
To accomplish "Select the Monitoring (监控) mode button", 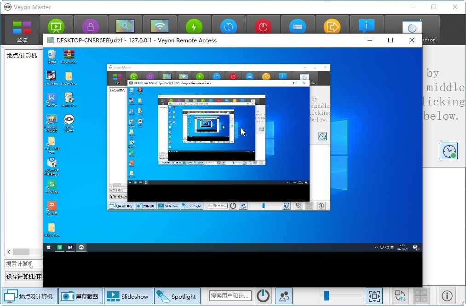I will [x=22, y=31].
